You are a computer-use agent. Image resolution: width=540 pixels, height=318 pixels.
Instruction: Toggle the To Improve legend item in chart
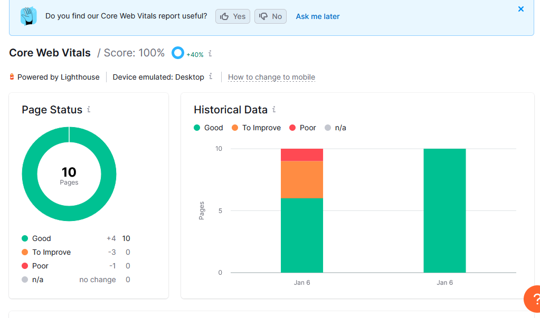pyautogui.click(x=256, y=128)
